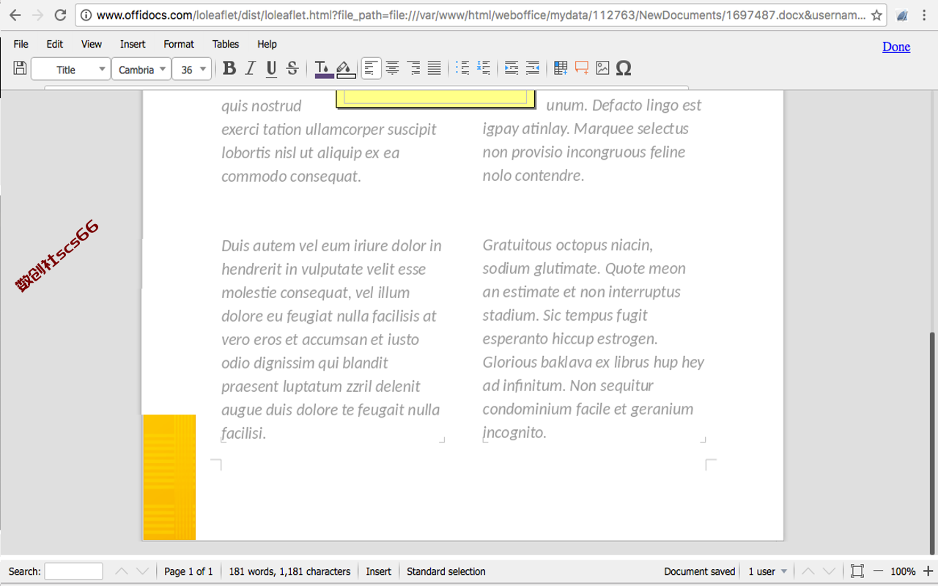
Task: Toggle underline formatting
Action: pos(271,68)
